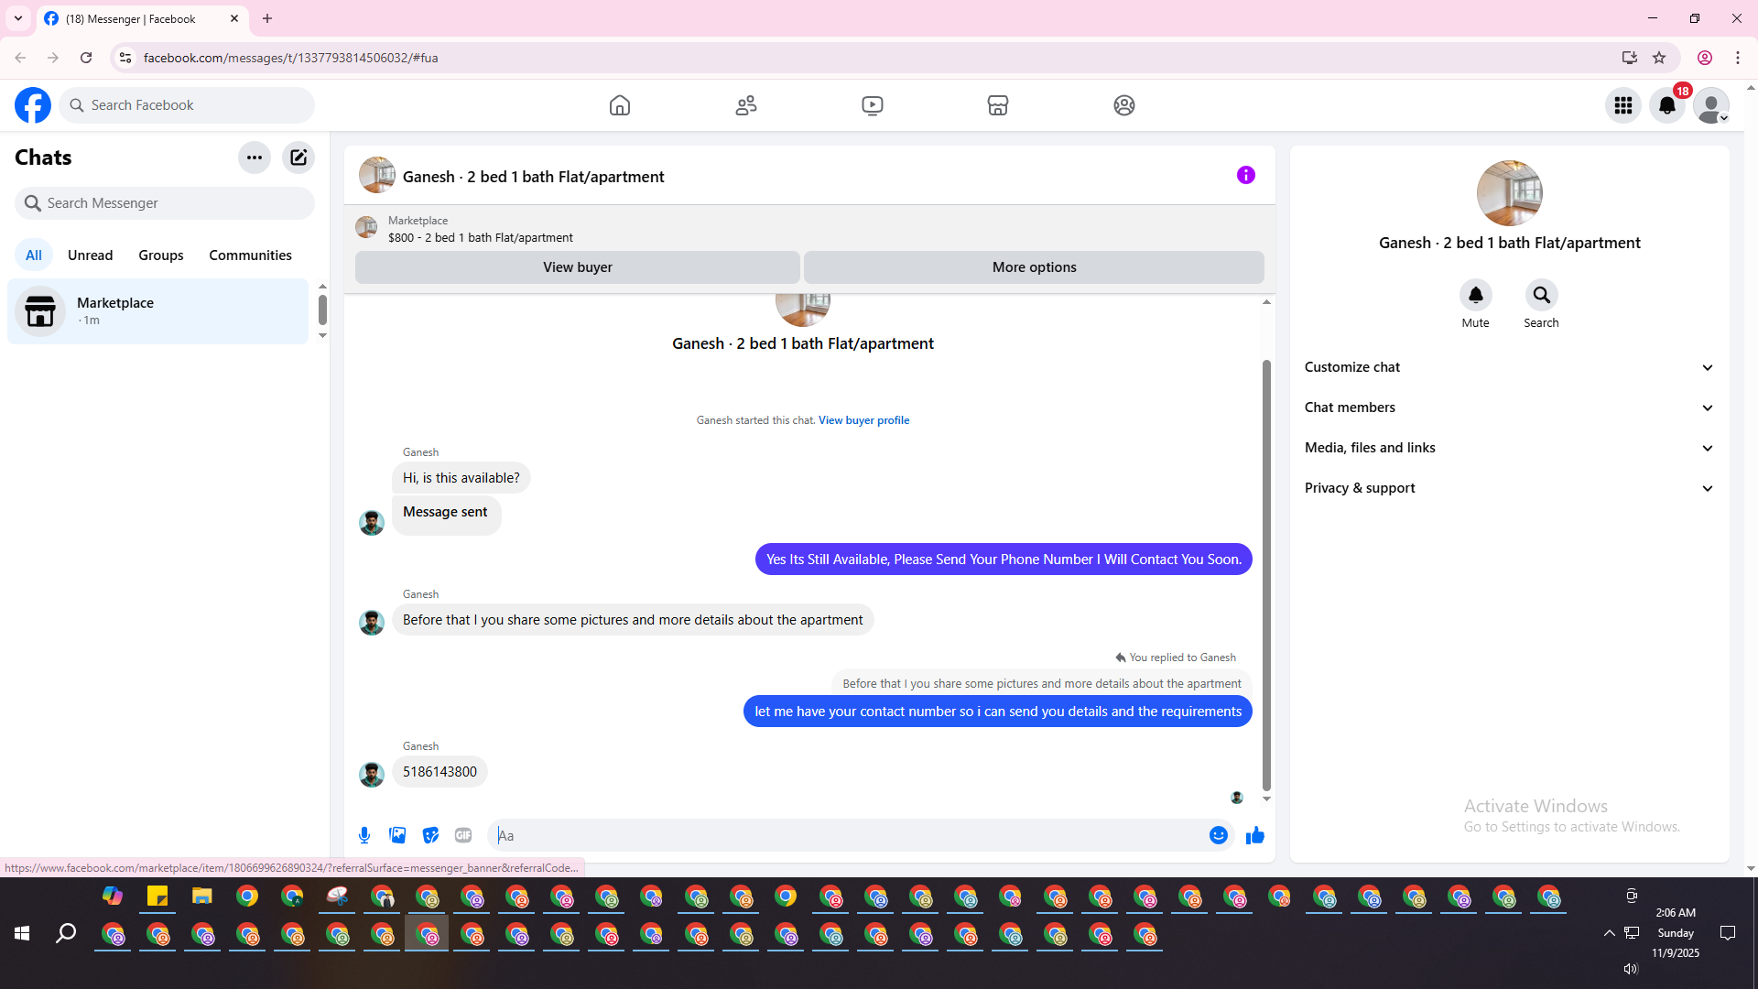Attach a file using the photo icon
This screenshot has width=1758, height=989.
click(397, 835)
